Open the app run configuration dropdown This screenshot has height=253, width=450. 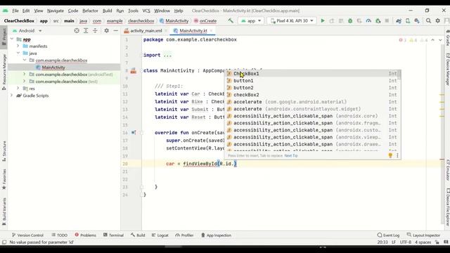[x=251, y=20]
